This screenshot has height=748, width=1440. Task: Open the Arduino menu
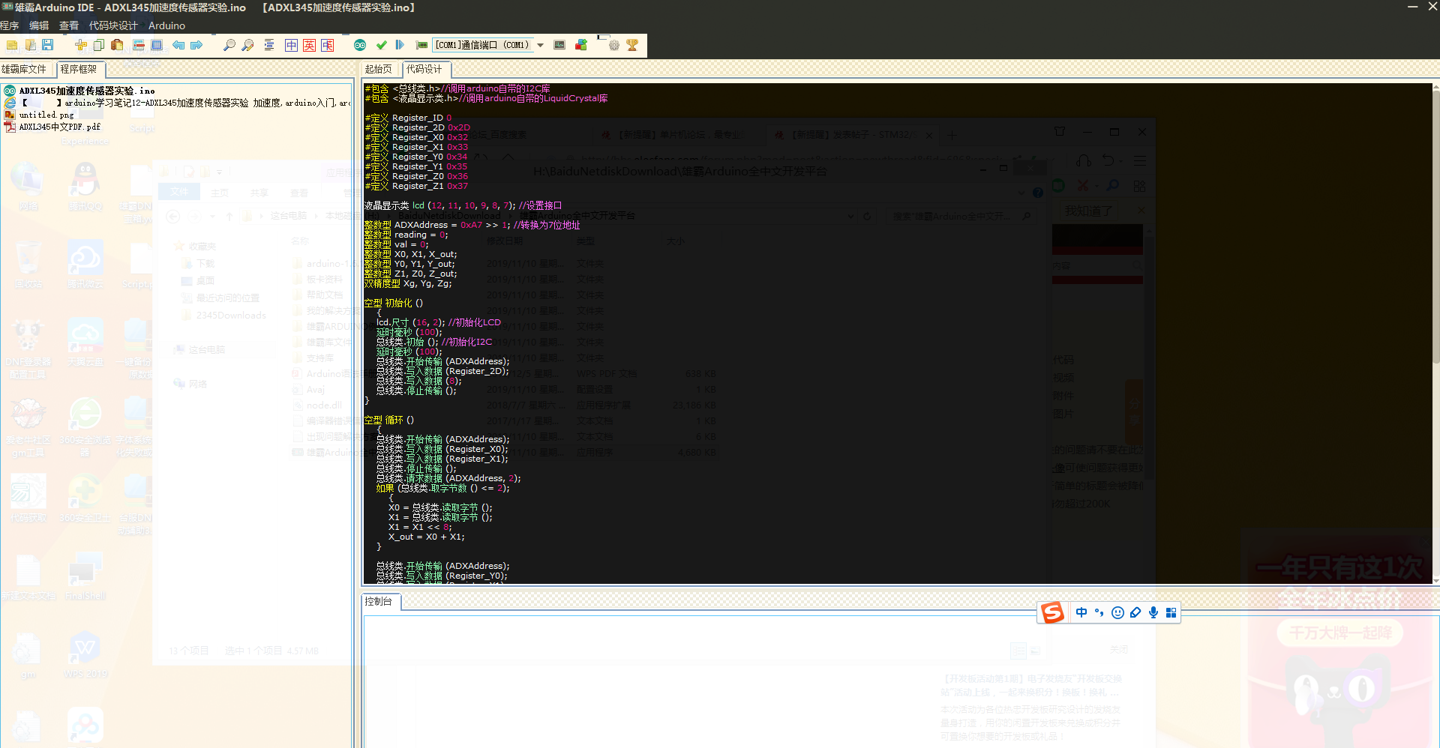point(166,25)
